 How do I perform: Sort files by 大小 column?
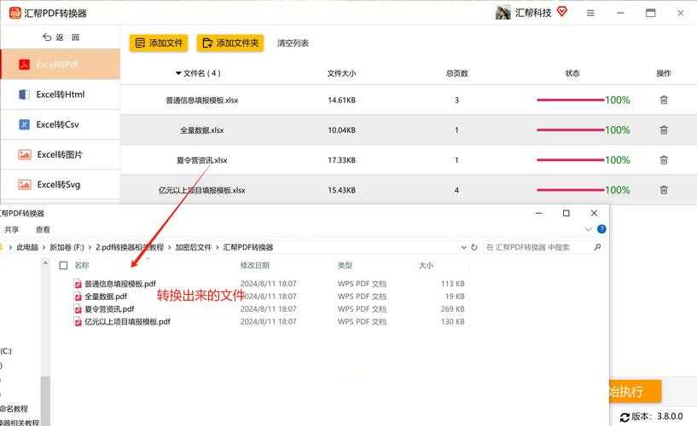[x=426, y=265]
